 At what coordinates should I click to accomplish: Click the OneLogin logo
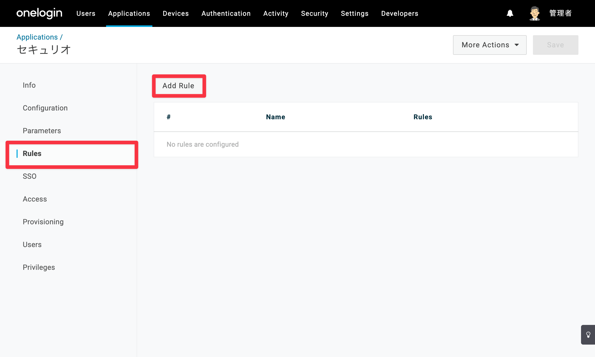tap(39, 13)
